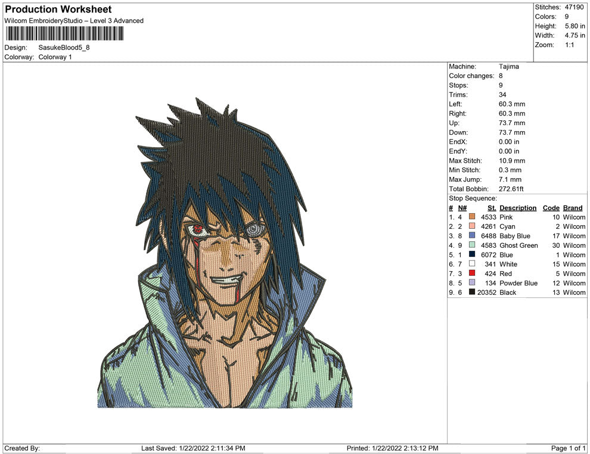
Task: Click the Width value '4.75 in'
Action: [x=575, y=35]
